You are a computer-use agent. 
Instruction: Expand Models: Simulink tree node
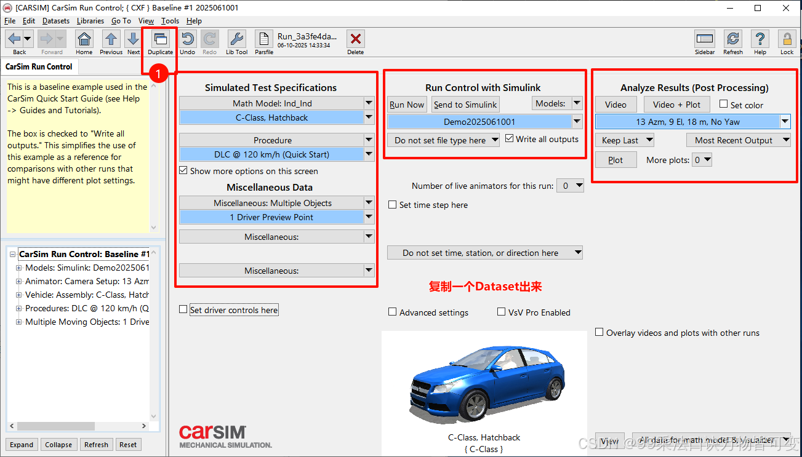coord(18,268)
